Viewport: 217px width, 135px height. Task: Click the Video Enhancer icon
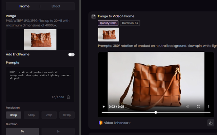click(101, 123)
